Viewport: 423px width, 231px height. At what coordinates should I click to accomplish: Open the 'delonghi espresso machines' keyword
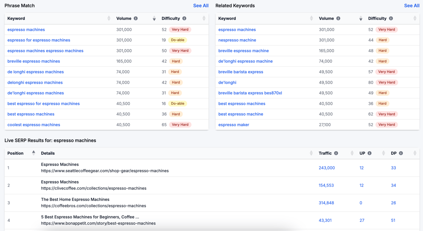(35, 82)
